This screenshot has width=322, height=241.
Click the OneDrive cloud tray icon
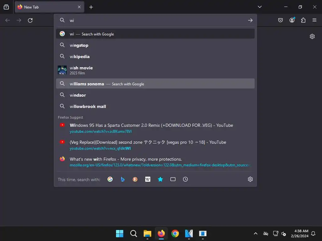pyautogui.click(x=266, y=233)
